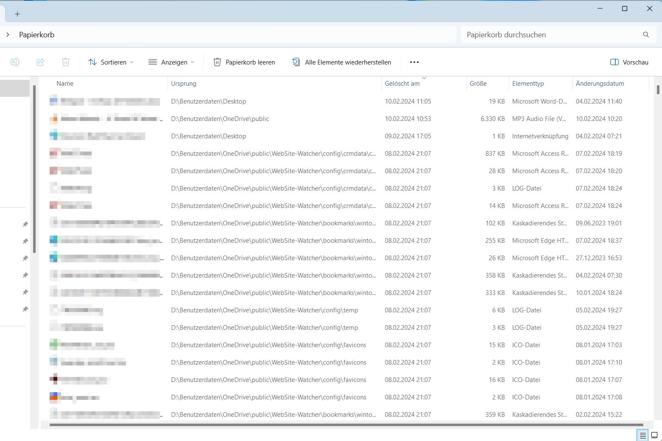Click the delete trash icon in toolbar
662x441 pixels.
pyautogui.click(x=66, y=62)
